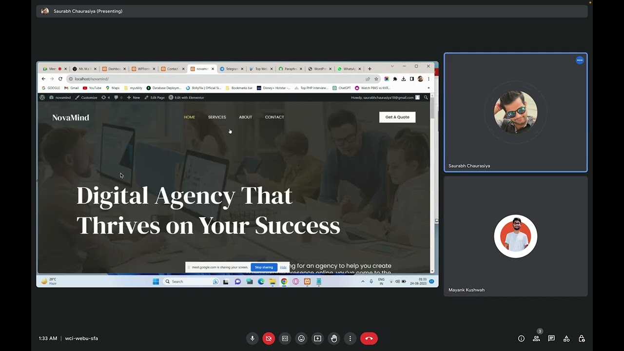
Task: Open the more options three-dot menu
Action: click(350, 338)
